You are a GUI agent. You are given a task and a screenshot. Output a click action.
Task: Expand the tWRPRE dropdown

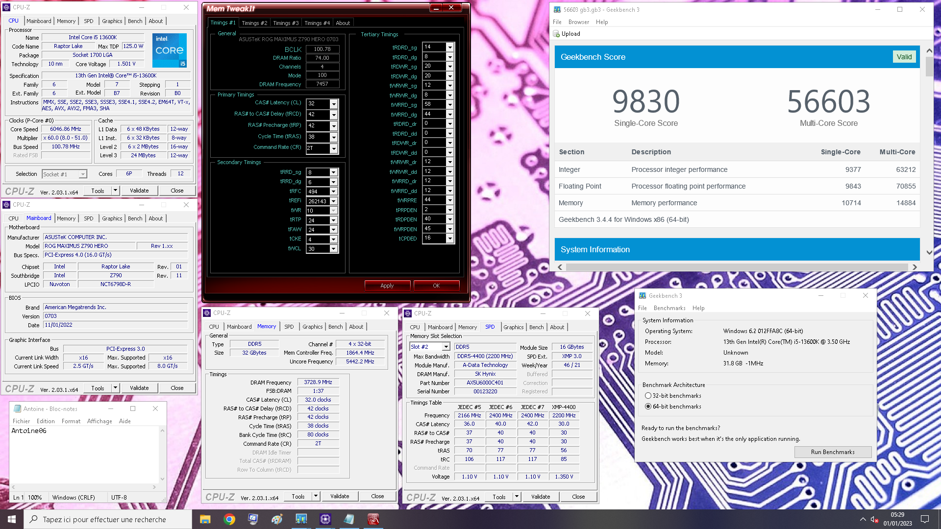450,200
